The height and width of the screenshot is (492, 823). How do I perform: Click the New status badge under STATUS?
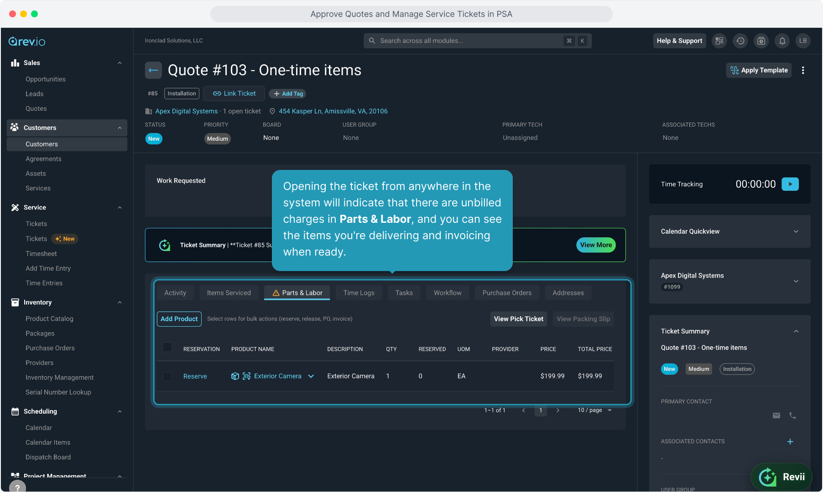click(x=154, y=139)
